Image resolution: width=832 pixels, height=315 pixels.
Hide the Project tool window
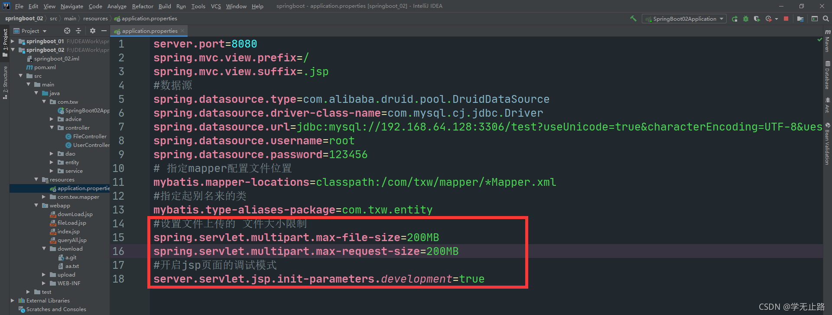[104, 31]
